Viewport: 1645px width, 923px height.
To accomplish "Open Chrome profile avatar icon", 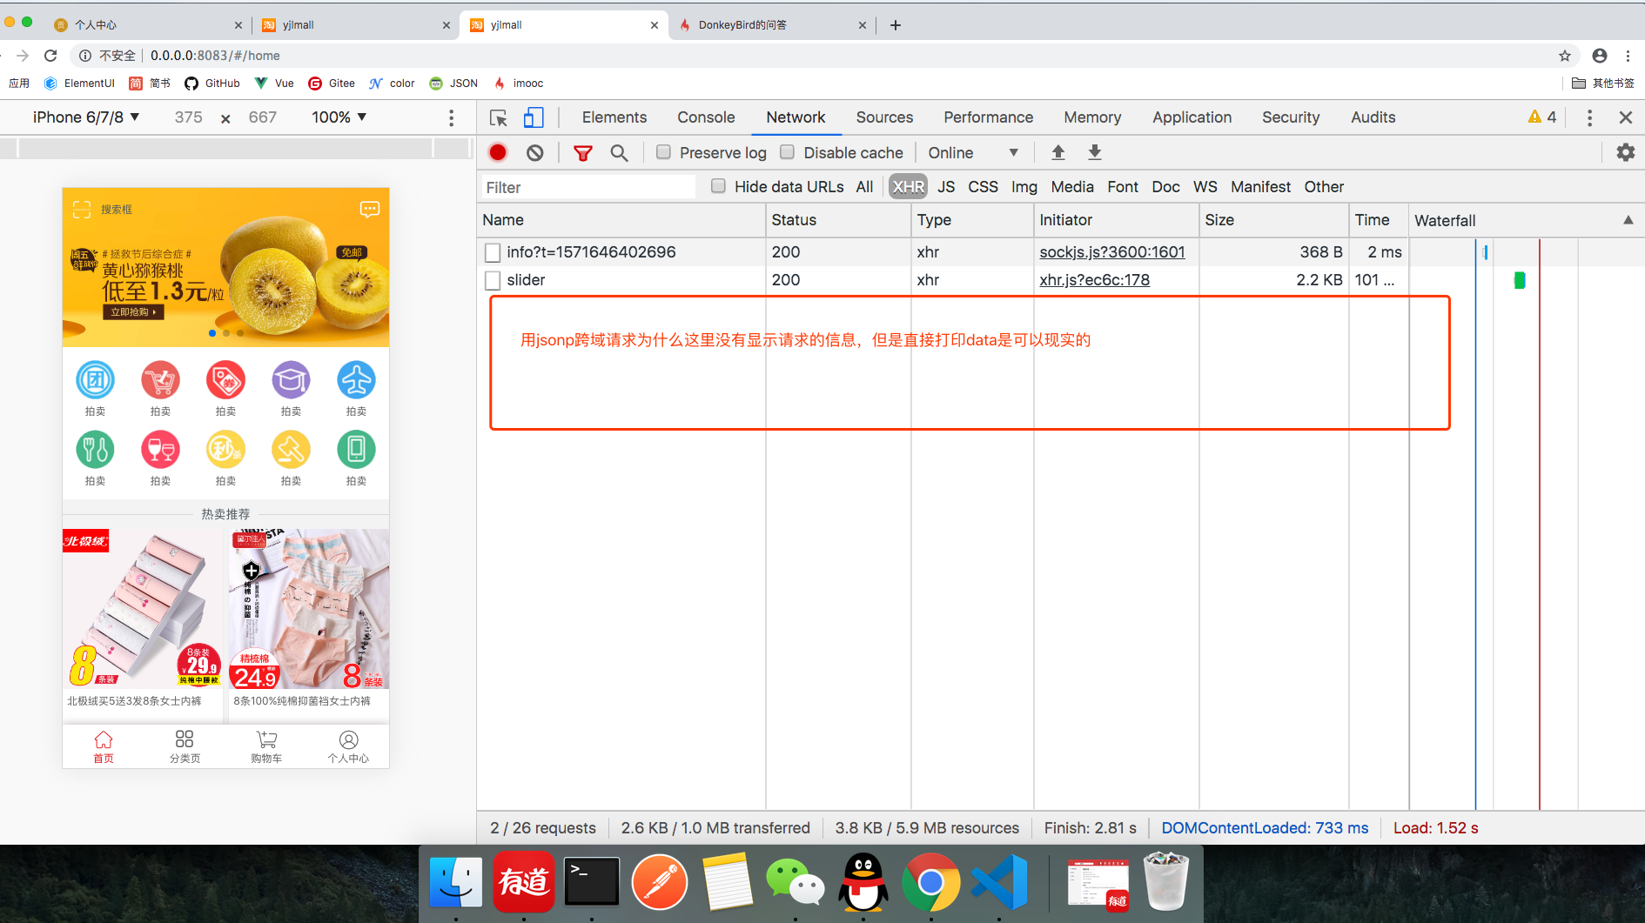I will (1600, 56).
